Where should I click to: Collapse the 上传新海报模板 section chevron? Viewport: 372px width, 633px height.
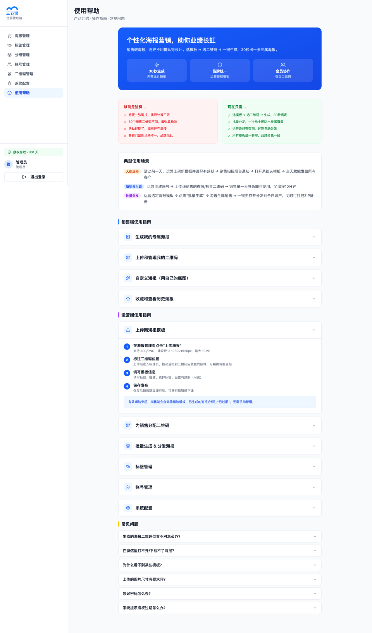[x=314, y=330]
